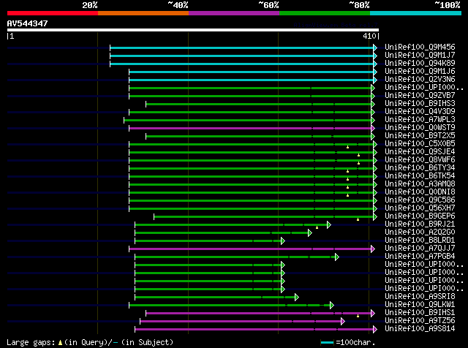This screenshot has width=468, height=348.
Task: Click the green alignment bar for A7WPL3
Action: [247, 121]
